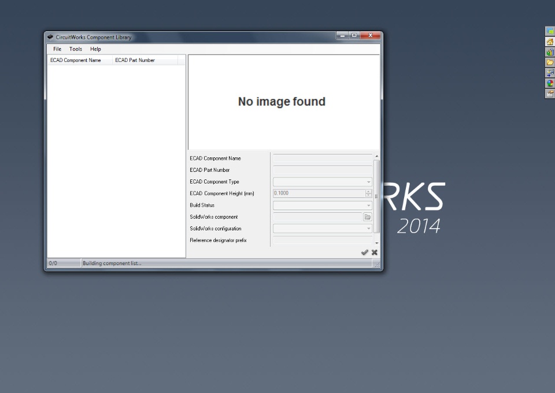This screenshot has width=555, height=393.
Task: Apply changes with the green checkmark
Action: (x=364, y=252)
